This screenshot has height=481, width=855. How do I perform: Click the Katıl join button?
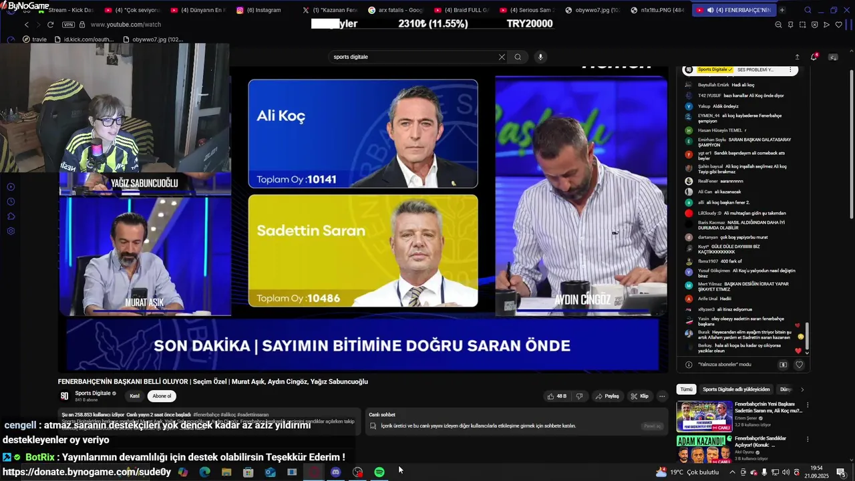[134, 396]
